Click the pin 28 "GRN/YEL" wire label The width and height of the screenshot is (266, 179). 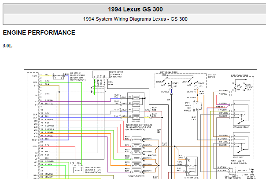(x=49, y=161)
